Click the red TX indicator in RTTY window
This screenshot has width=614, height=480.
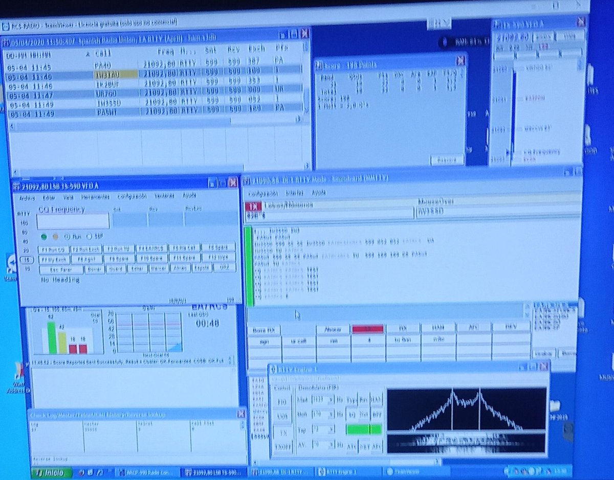click(x=252, y=206)
